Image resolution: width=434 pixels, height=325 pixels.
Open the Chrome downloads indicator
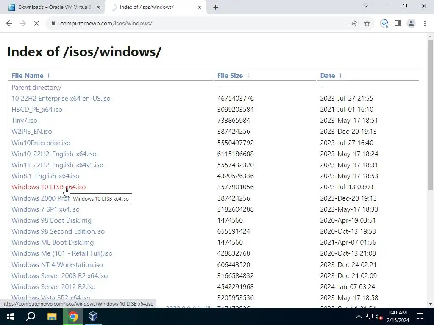click(384, 24)
